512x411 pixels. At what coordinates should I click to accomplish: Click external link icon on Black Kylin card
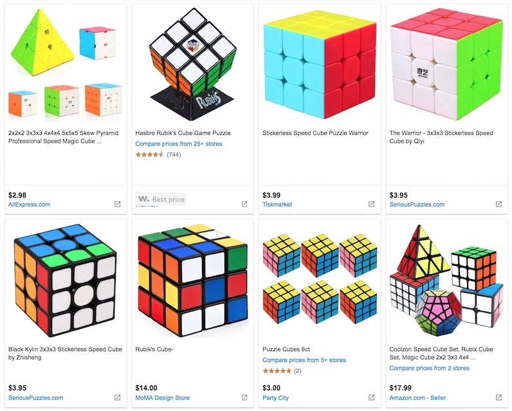pos(117,397)
